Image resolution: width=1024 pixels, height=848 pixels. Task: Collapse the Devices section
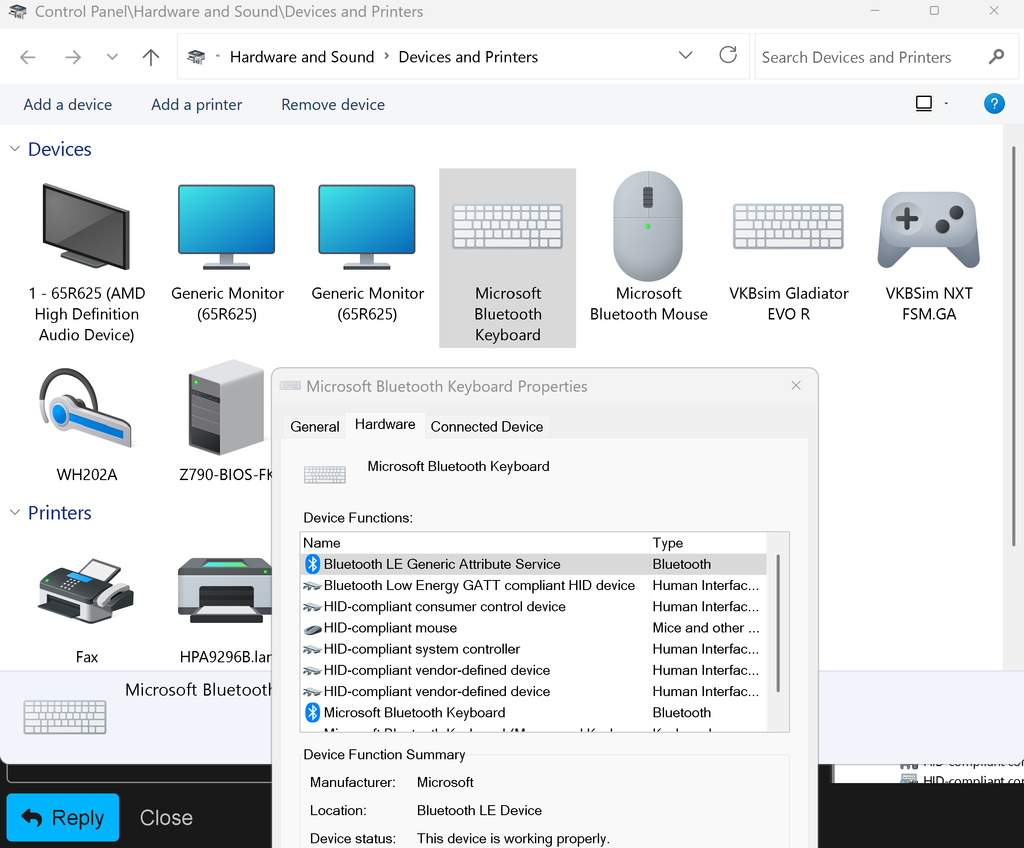pos(15,148)
